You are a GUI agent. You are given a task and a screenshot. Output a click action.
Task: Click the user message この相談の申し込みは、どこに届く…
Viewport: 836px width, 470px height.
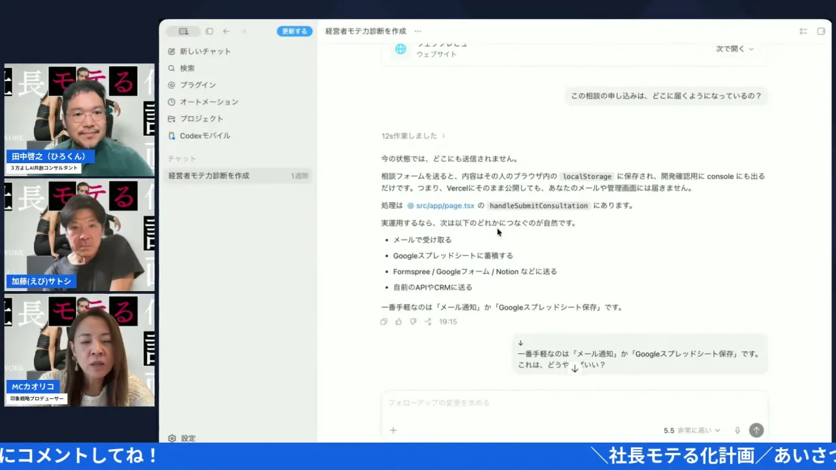pyautogui.click(x=666, y=96)
